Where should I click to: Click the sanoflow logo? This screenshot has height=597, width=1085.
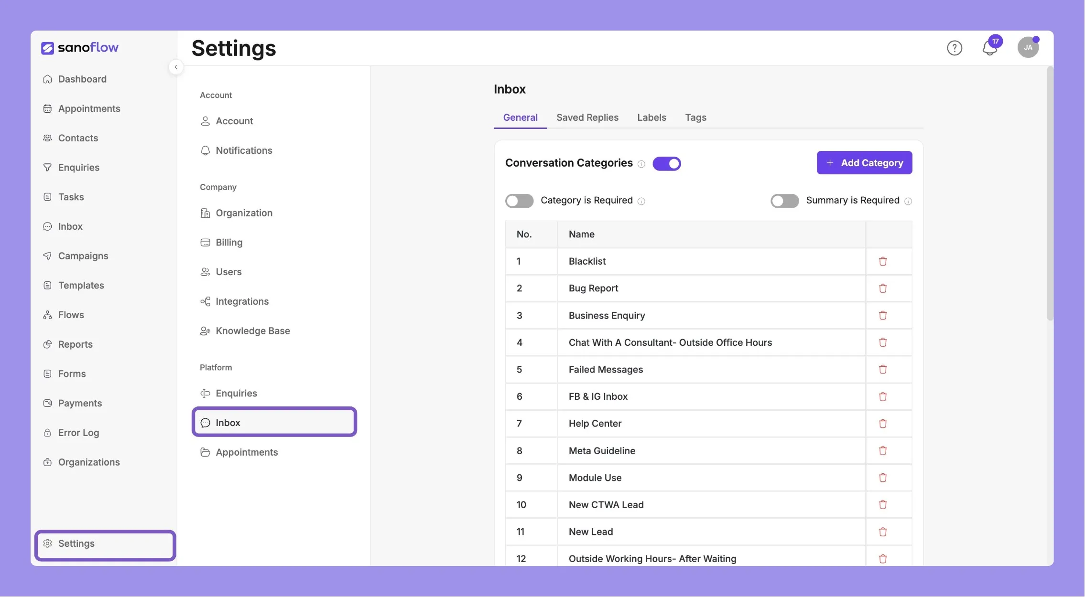tap(80, 48)
